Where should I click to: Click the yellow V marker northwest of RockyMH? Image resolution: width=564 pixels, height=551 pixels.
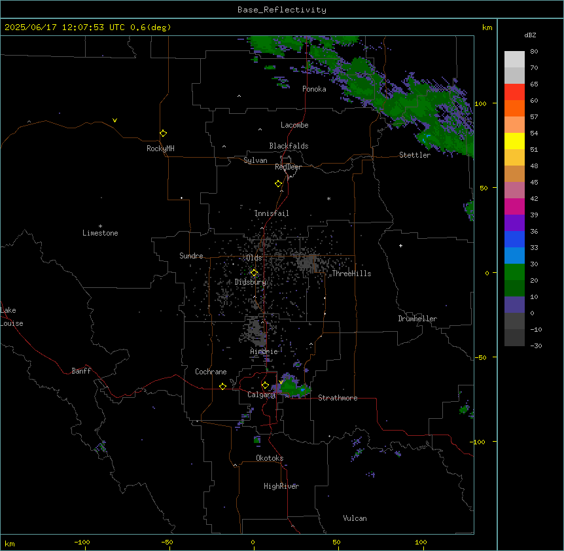point(115,120)
